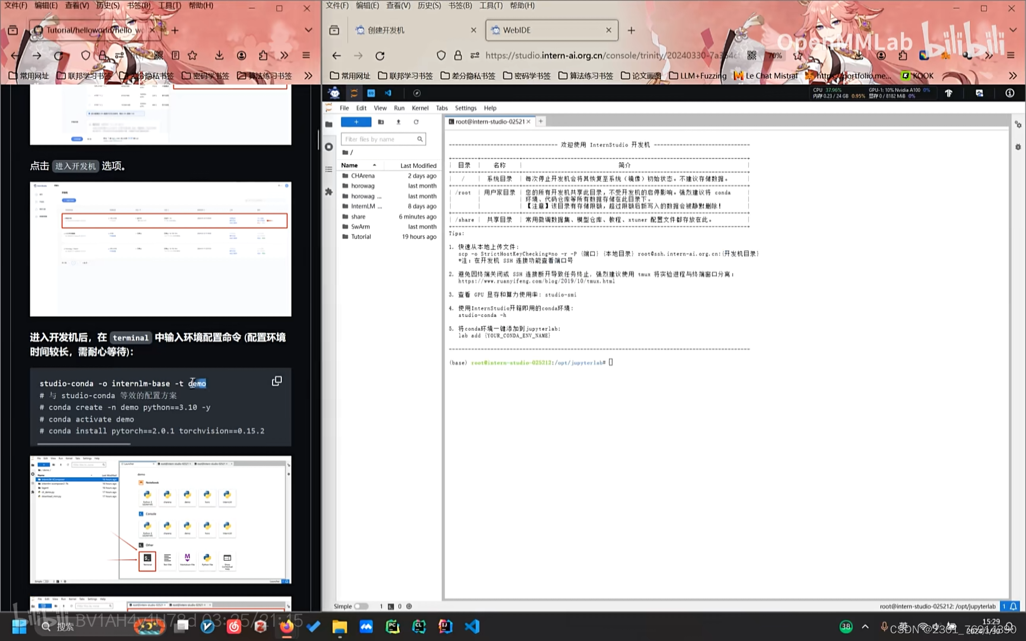1026x641 pixels.
Task: Open JupyterLab Tabs menu
Action: 442,108
